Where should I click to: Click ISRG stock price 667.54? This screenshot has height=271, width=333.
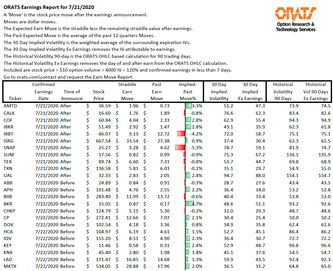pyautogui.click(x=103, y=141)
